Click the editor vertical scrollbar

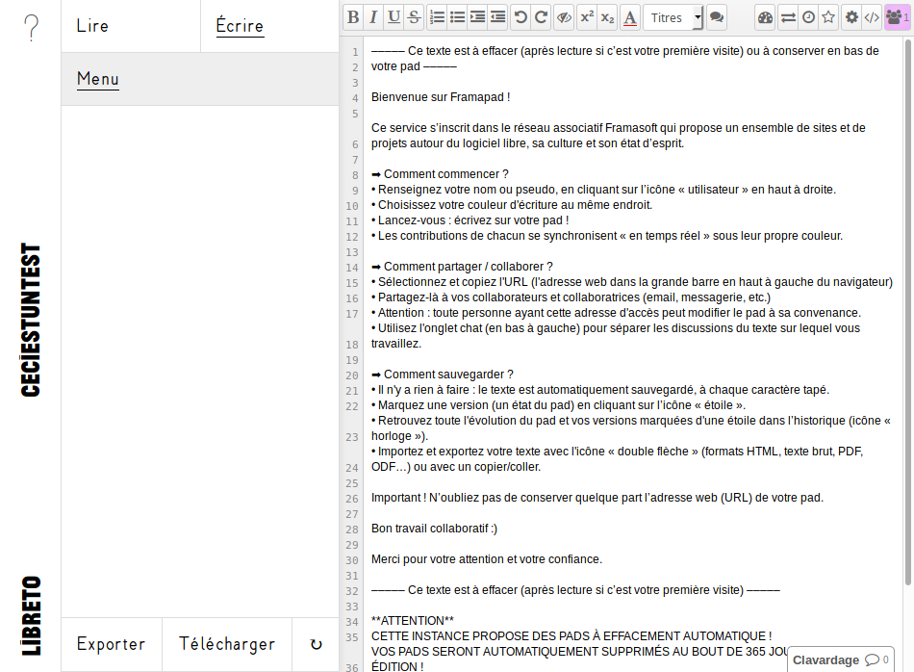point(907,312)
